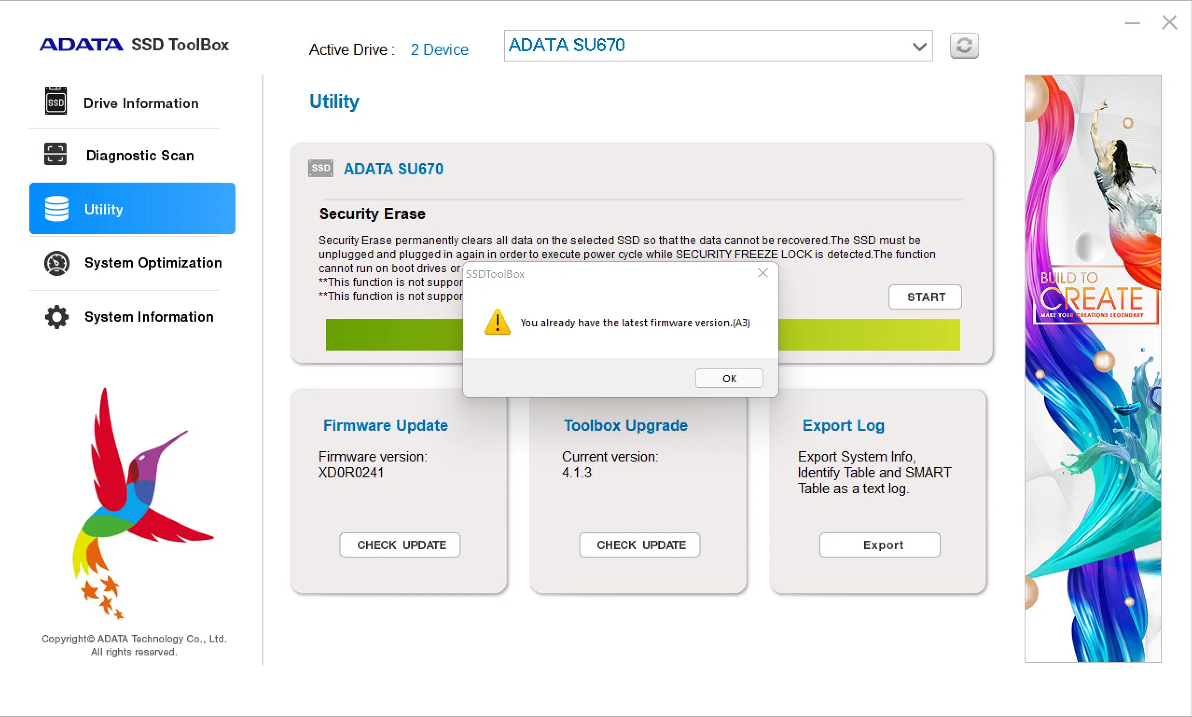Export the system log
Image resolution: width=1192 pixels, height=717 pixels.
tap(880, 545)
